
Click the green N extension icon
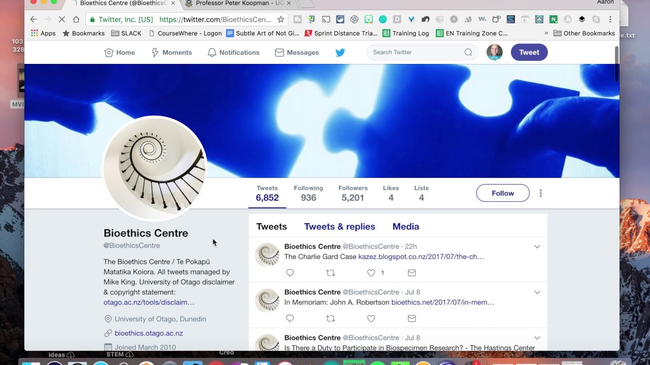[x=554, y=19]
